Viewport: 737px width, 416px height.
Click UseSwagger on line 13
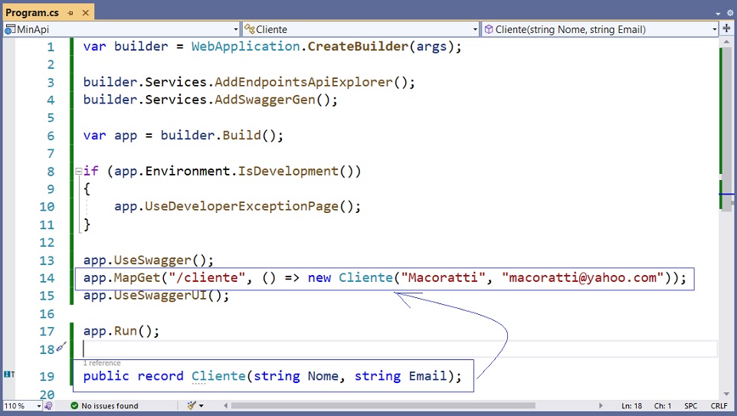pos(152,260)
